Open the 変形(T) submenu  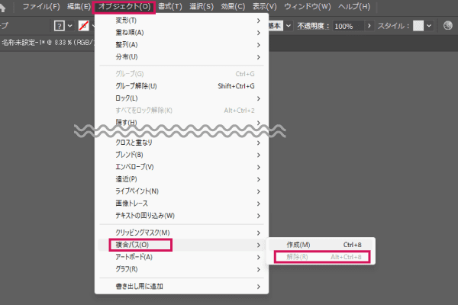(x=182, y=21)
